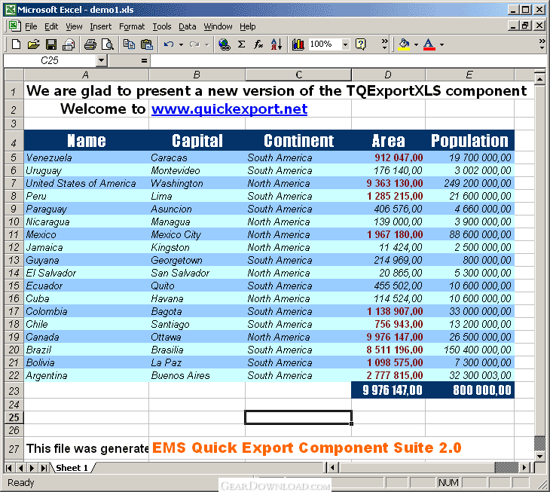The height and width of the screenshot is (492, 550).
Task: Click the greyed Redo arrow icon
Action: [x=194, y=44]
